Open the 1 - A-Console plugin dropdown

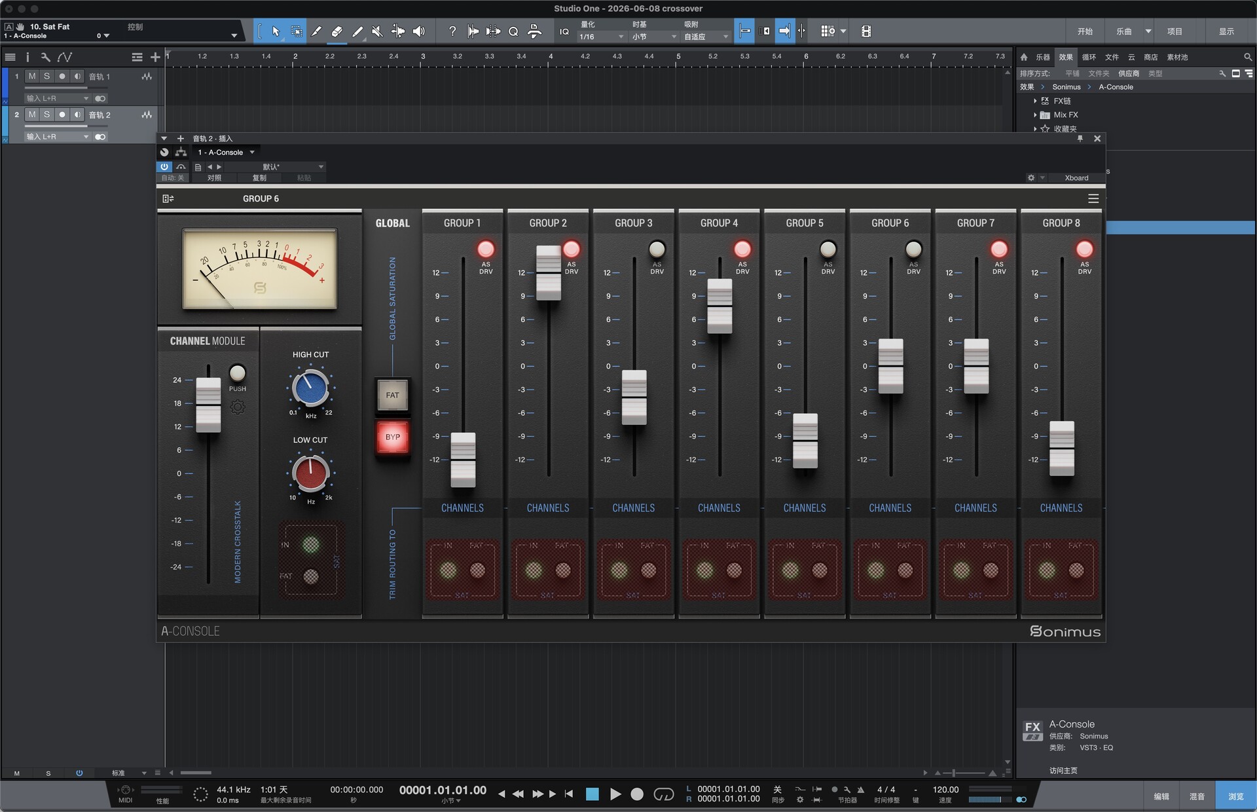tap(226, 152)
